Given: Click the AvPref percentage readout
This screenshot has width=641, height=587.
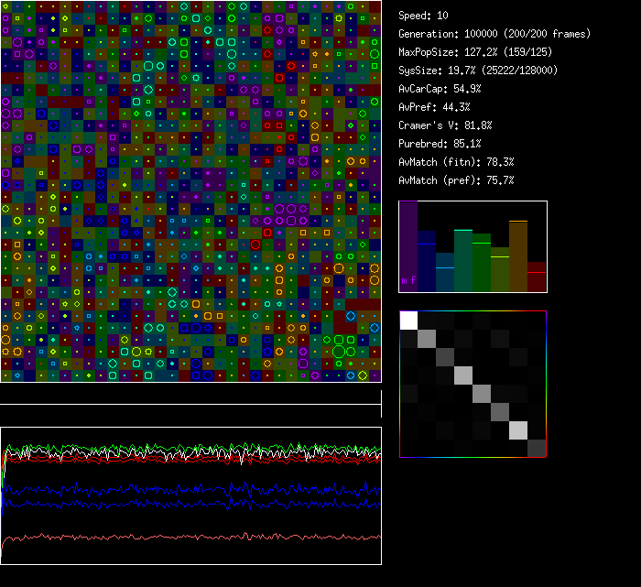Looking at the screenshot, I should (434, 107).
